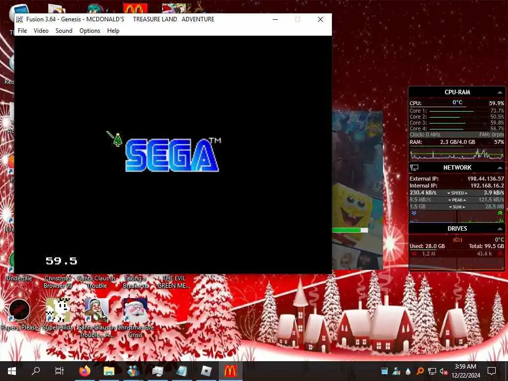Select the Super Hilda desktop icon

tap(58, 314)
